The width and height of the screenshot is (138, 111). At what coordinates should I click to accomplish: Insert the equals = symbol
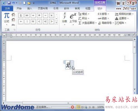[x=33, y=16]
